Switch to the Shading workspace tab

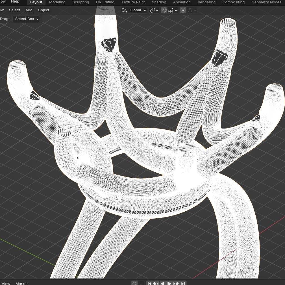pos(159,2)
